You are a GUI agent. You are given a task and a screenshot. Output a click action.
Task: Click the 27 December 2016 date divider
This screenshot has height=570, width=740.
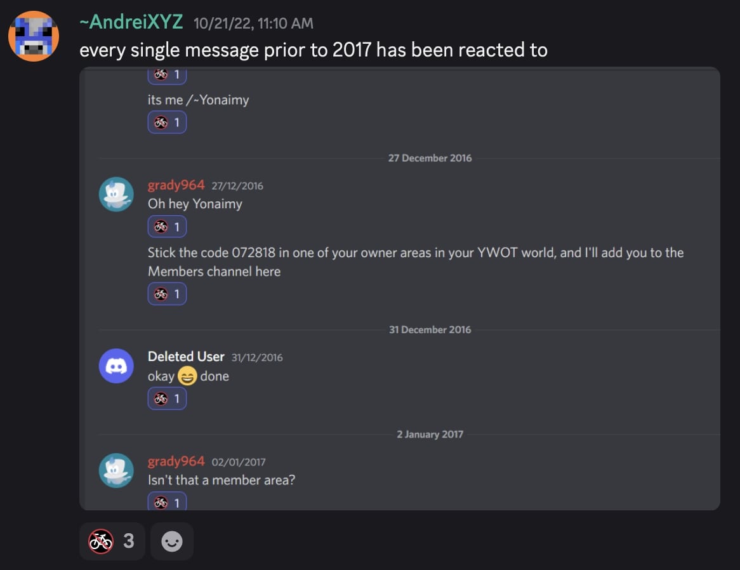430,158
